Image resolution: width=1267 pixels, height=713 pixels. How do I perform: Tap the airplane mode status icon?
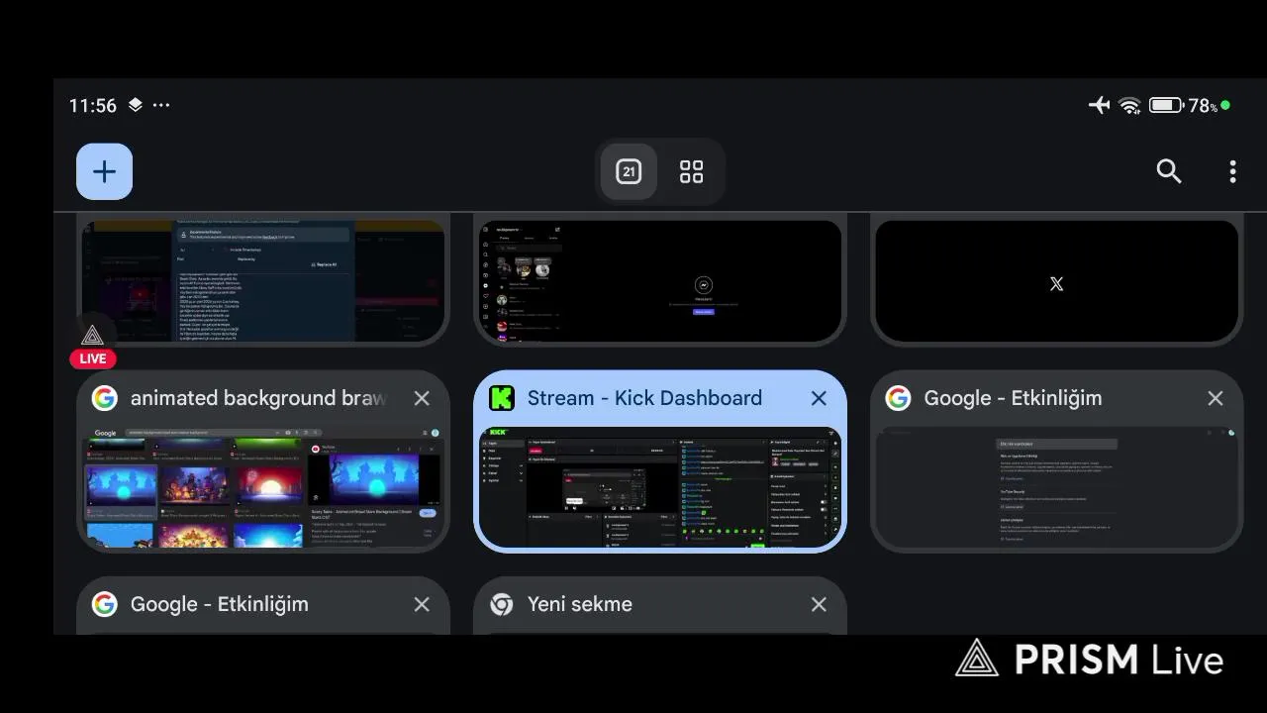coord(1099,105)
